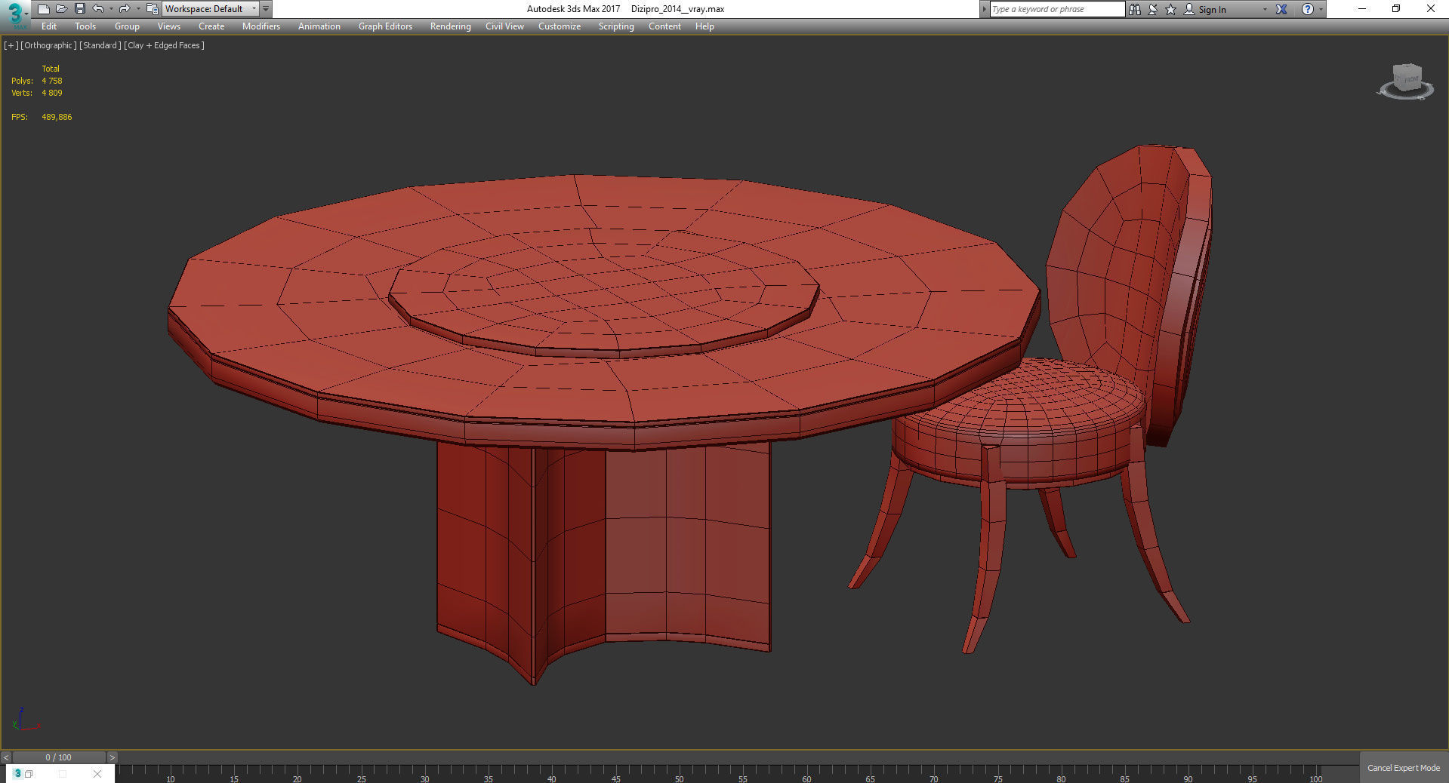Image resolution: width=1449 pixels, height=783 pixels.
Task: Open the Customize menu
Action: click(560, 26)
